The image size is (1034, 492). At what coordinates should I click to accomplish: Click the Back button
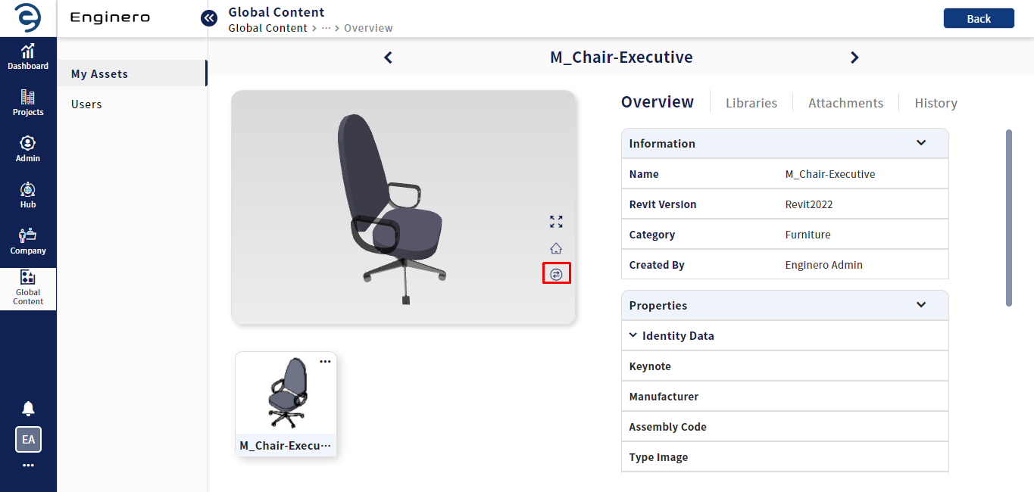[x=979, y=19]
